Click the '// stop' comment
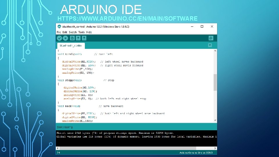This screenshot has height=157, width=279. (109, 80)
